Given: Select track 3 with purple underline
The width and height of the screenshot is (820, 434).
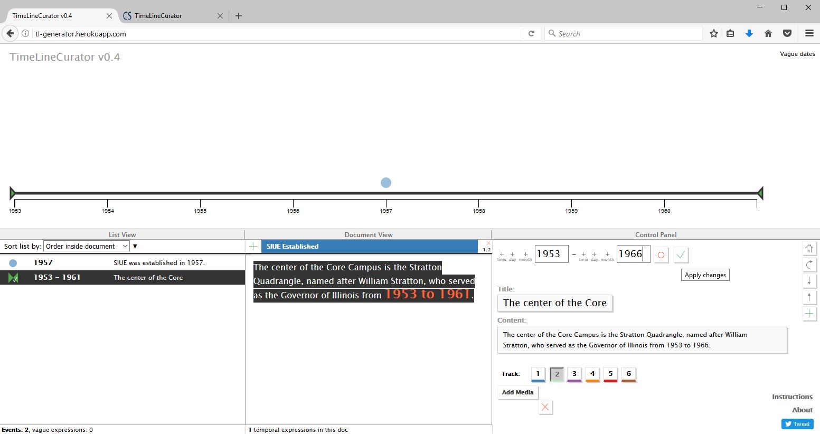Looking at the screenshot, I should (574, 374).
